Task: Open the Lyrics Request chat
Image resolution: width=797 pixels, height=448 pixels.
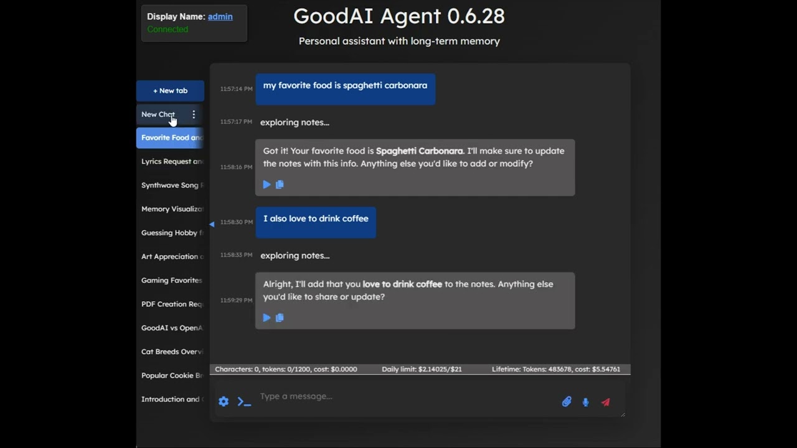Action: pyautogui.click(x=170, y=161)
